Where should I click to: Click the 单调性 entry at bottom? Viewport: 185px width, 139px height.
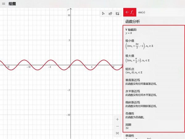coord(130,136)
